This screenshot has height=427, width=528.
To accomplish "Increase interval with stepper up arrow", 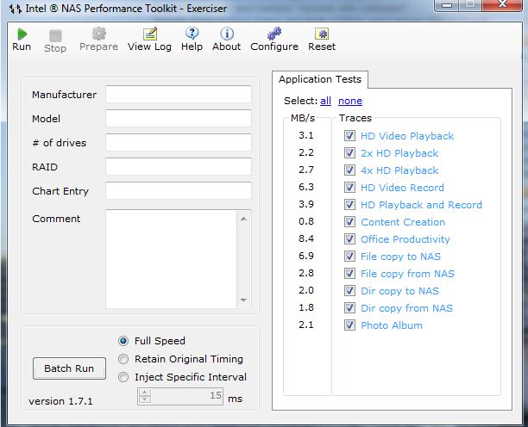I will pyautogui.click(x=144, y=393).
